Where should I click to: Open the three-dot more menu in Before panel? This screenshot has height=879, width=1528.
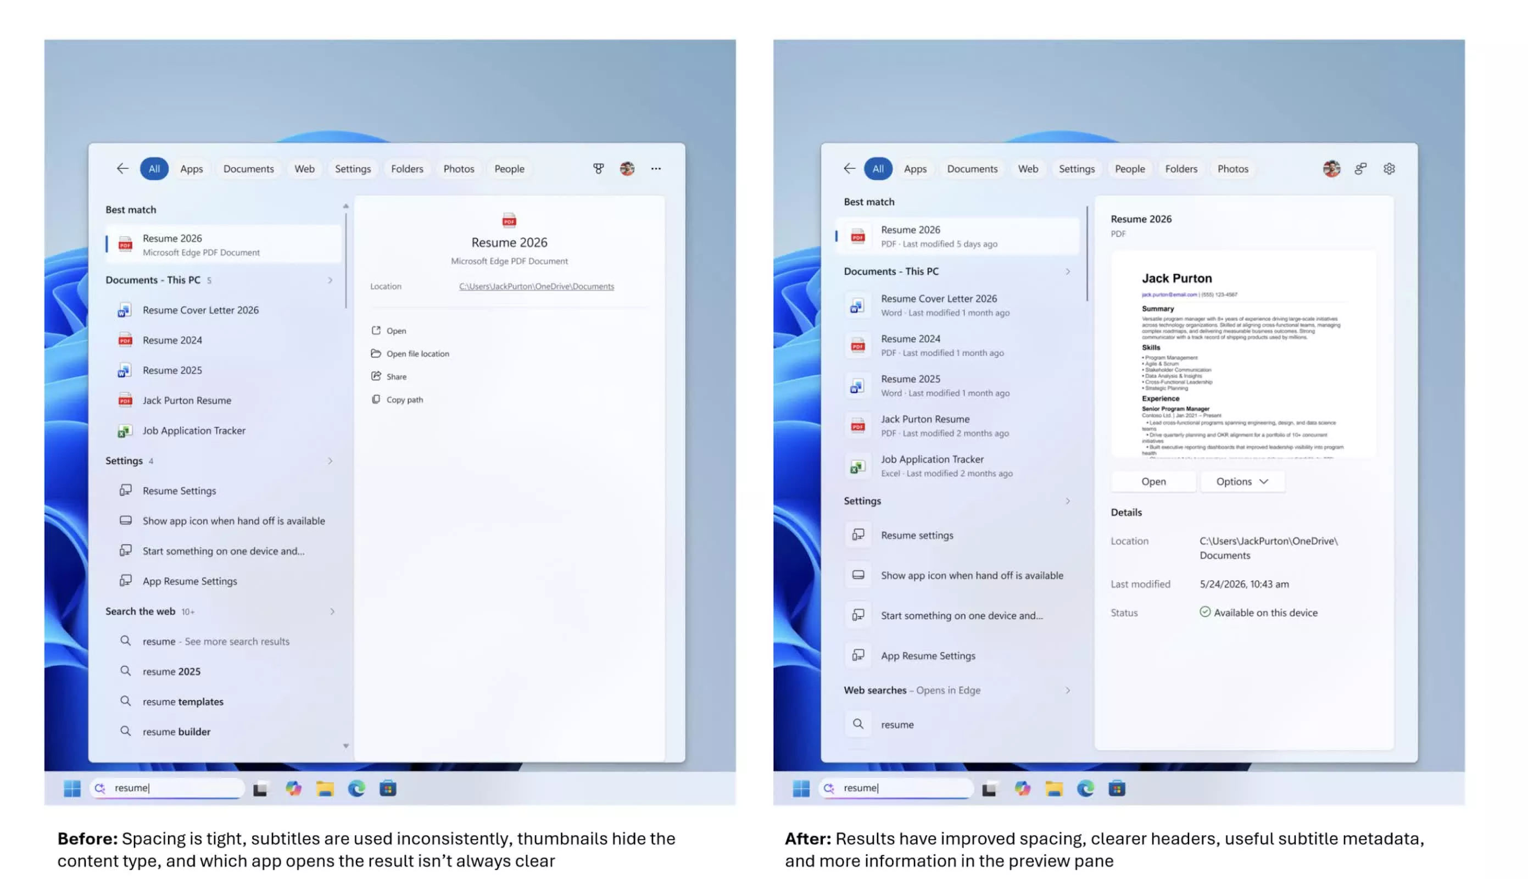point(656,169)
